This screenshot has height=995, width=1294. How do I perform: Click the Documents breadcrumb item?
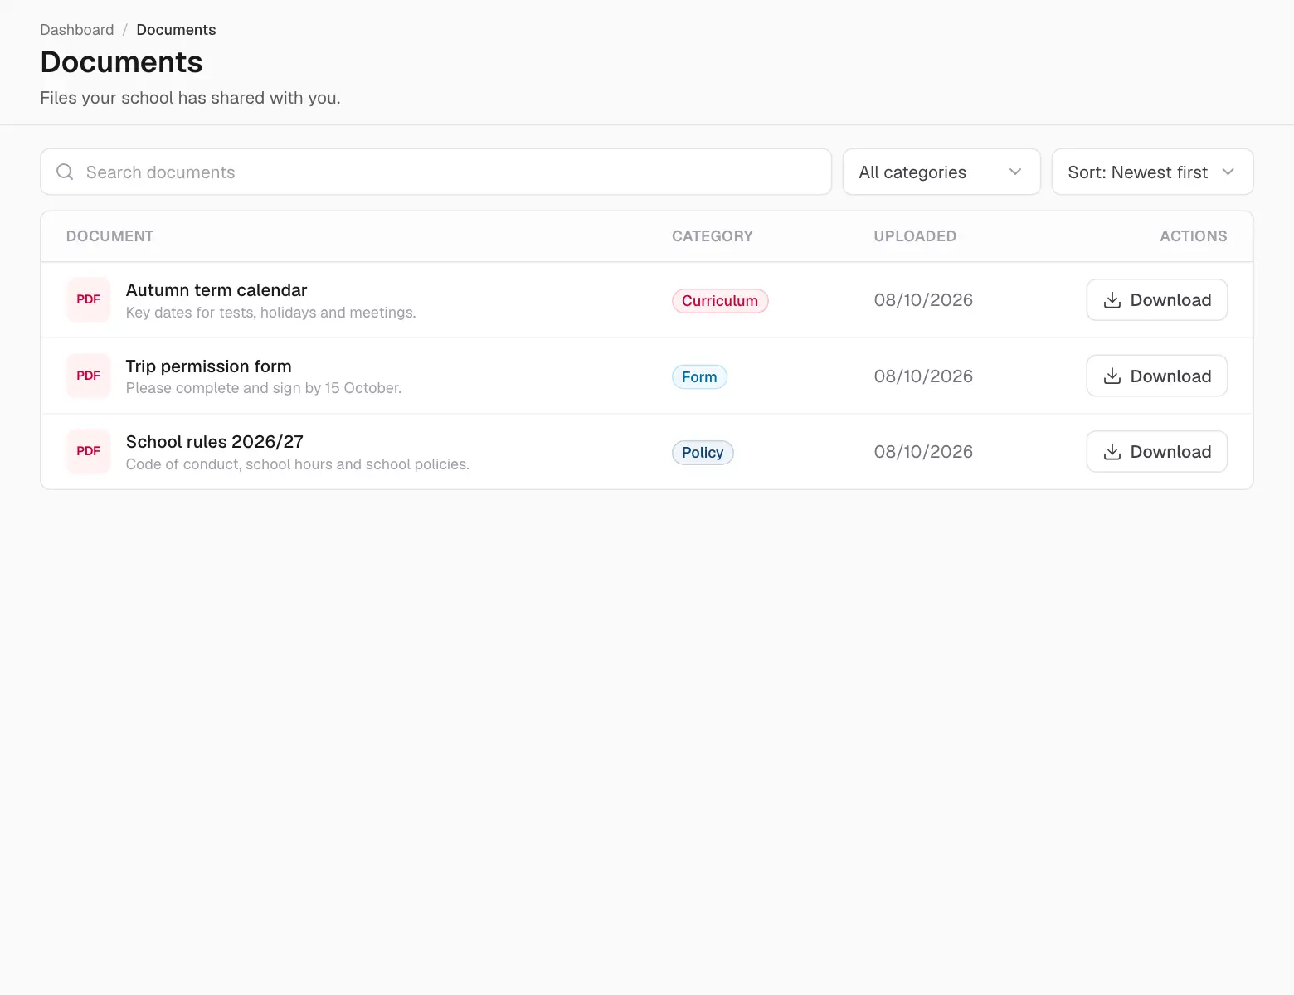pos(176,30)
